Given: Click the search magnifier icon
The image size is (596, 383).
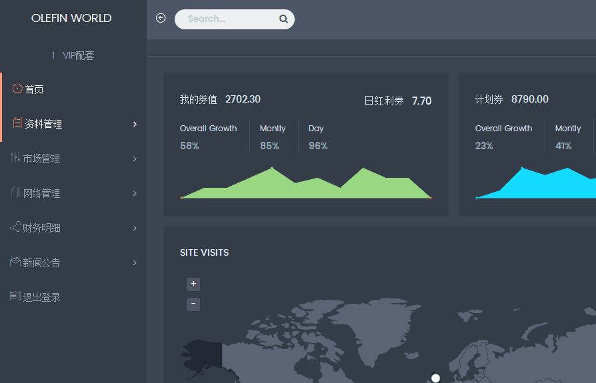Looking at the screenshot, I should pyautogui.click(x=283, y=19).
